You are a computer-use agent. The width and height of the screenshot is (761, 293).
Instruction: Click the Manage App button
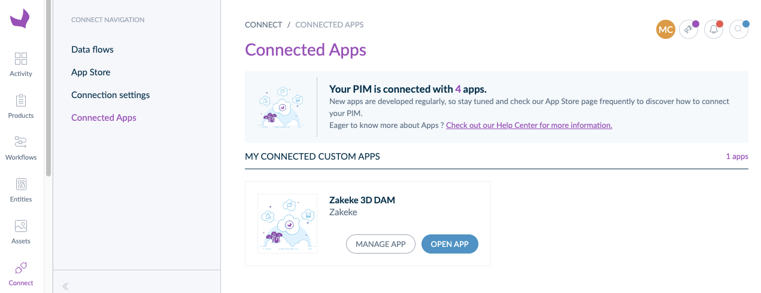click(381, 244)
